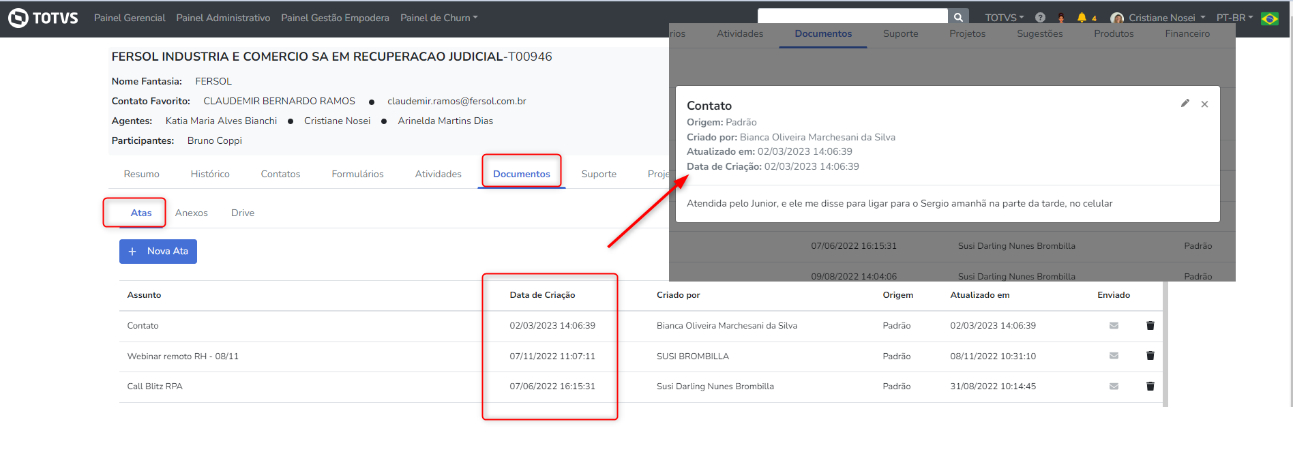Viewport: 1293px width, 454px height.
Task: Click creator Bianca Oliveira Marchesani da Silva in table
Action: [x=727, y=326]
